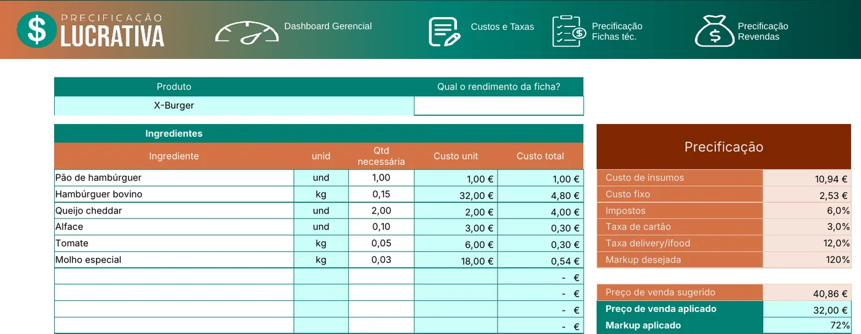Click the unid column header

pyautogui.click(x=321, y=156)
